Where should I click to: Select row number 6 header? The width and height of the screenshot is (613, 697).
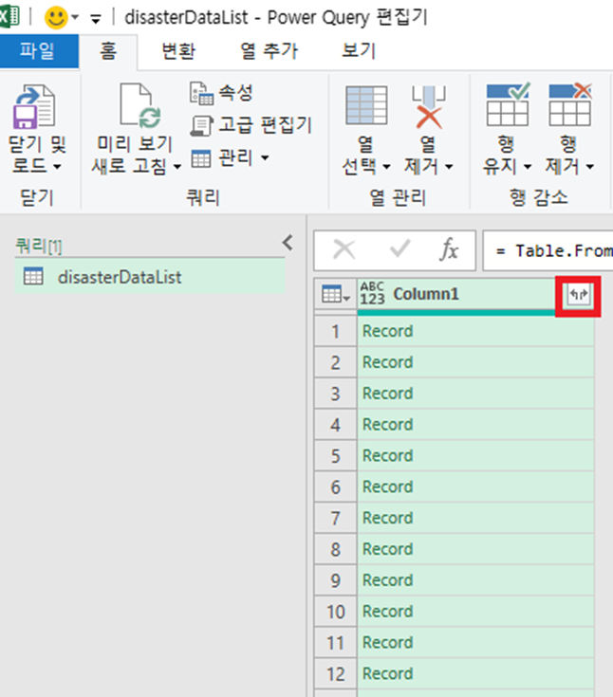tap(335, 486)
